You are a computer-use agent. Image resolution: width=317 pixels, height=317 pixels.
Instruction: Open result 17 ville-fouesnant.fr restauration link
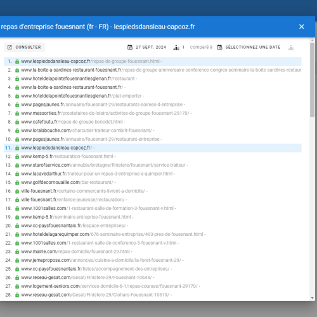73,200
